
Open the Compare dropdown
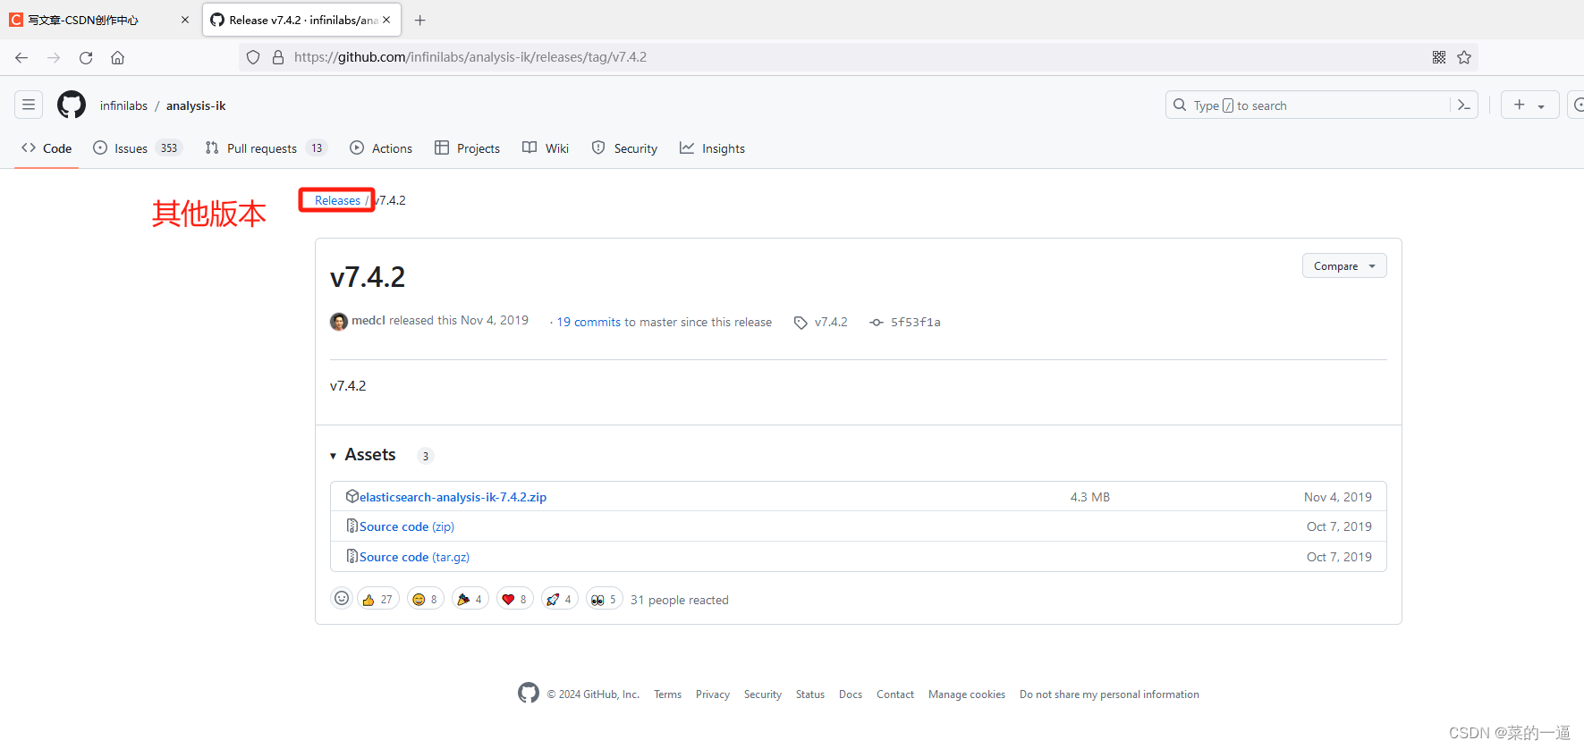click(x=1344, y=265)
